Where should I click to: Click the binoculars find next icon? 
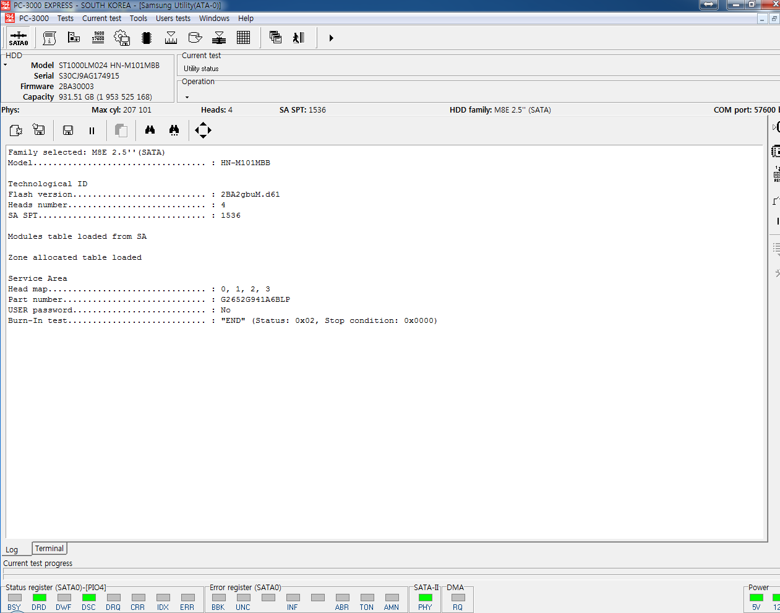click(174, 131)
